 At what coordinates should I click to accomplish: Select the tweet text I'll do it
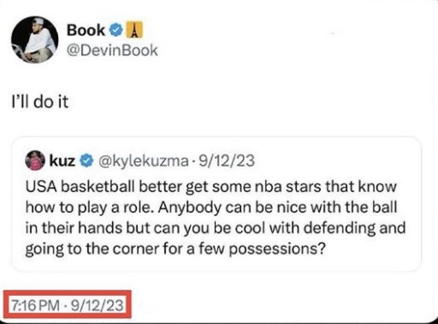pos(40,102)
